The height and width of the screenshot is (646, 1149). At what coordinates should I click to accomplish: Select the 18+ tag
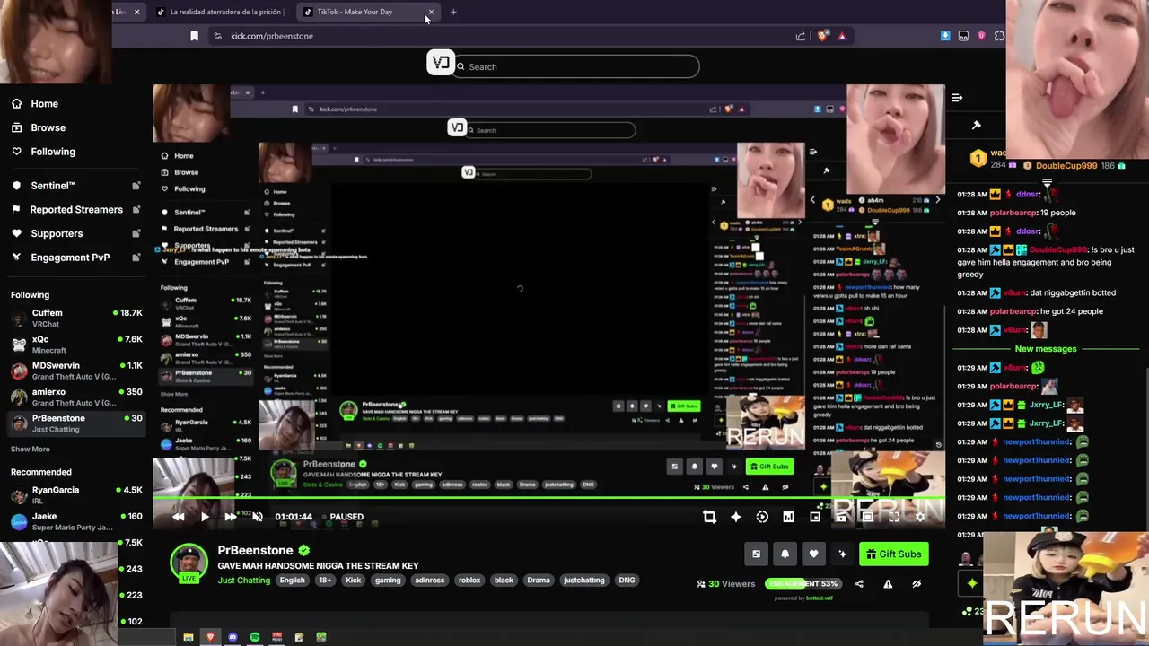[325, 581]
